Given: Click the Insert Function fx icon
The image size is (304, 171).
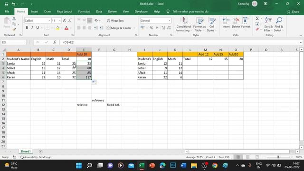Looking at the screenshot, I should click(x=55, y=42).
